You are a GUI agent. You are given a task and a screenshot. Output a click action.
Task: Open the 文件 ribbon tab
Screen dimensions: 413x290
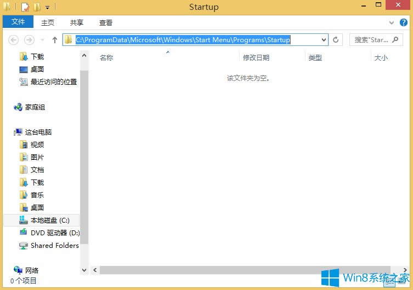click(x=18, y=22)
